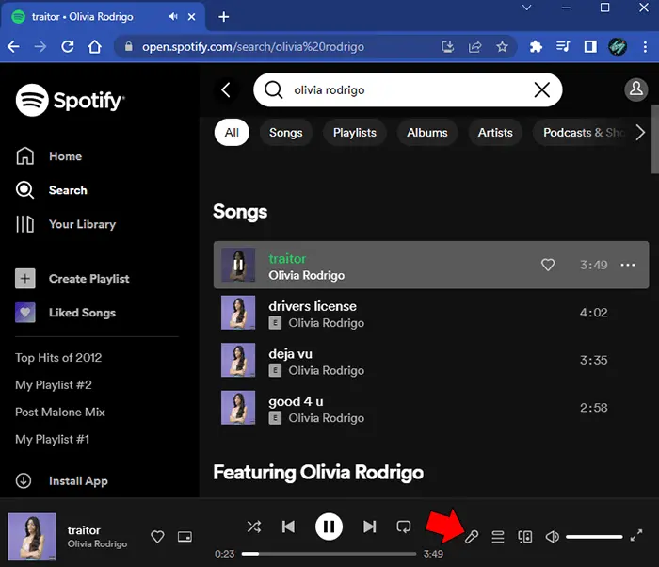Image resolution: width=659 pixels, height=567 pixels.
Task: Open Your Library
Action: pyautogui.click(x=66, y=224)
